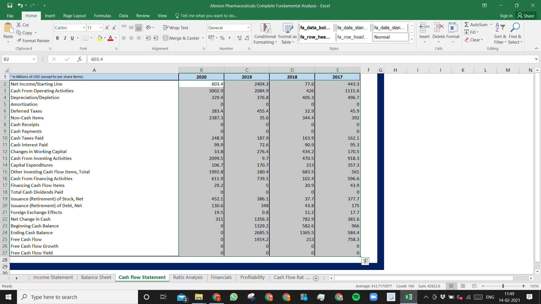Open font size dropdown
Screen dimensions: 541x304
(x=101, y=28)
